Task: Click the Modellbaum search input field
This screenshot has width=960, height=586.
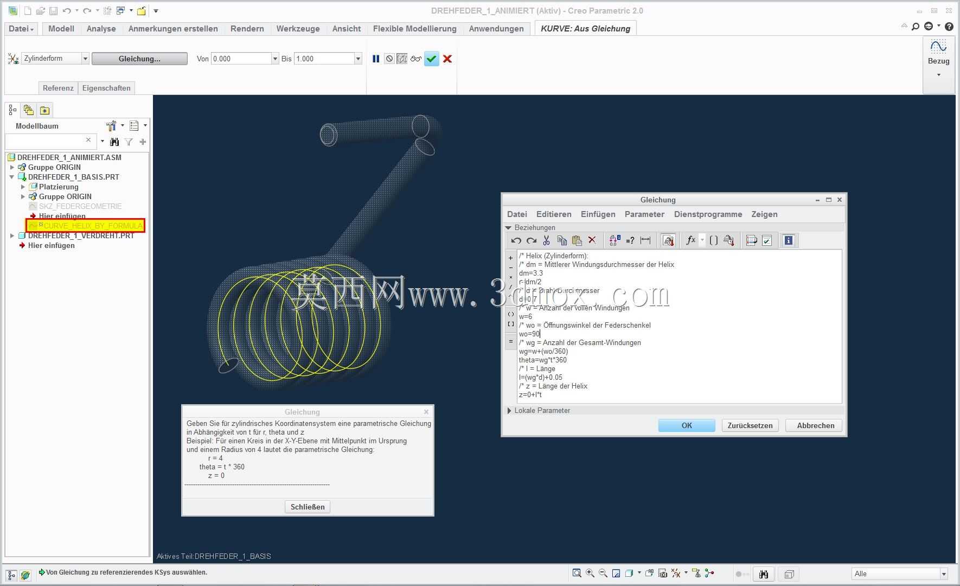Action: 50,141
